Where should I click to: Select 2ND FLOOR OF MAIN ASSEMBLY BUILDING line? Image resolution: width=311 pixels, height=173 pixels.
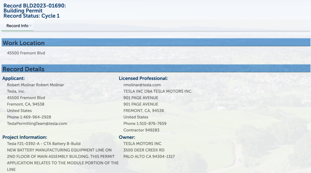click(61, 157)
